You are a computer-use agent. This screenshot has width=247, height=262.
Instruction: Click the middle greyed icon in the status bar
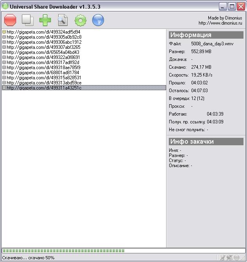click(x=229, y=257)
